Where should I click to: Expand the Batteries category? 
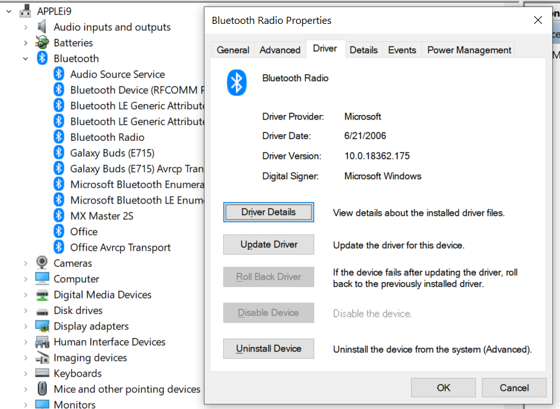click(25, 43)
